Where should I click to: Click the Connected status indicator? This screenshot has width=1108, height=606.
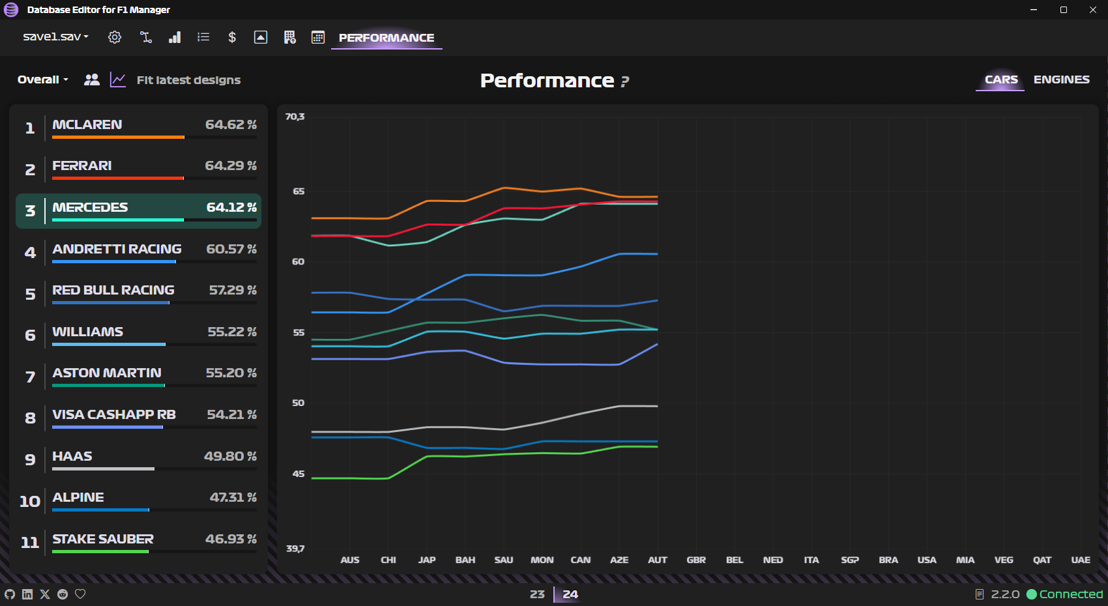pyautogui.click(x=1065, y=594)
